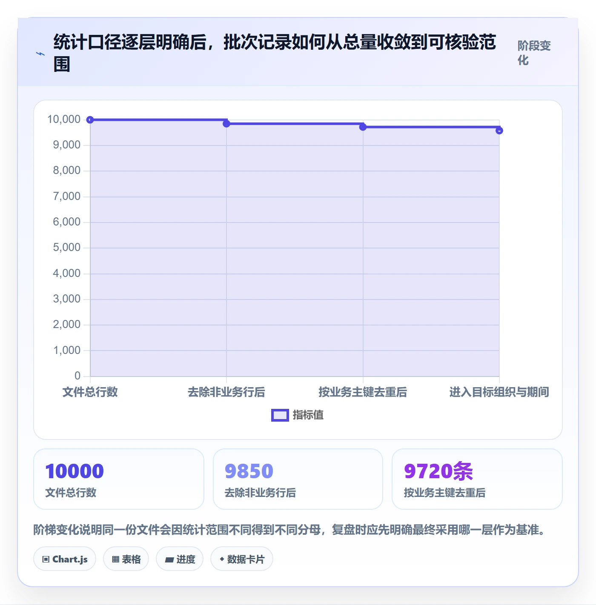Click the 去除非业务行后 x-axis label
Screen dimensions: 596x605
(x=226, y=392)
